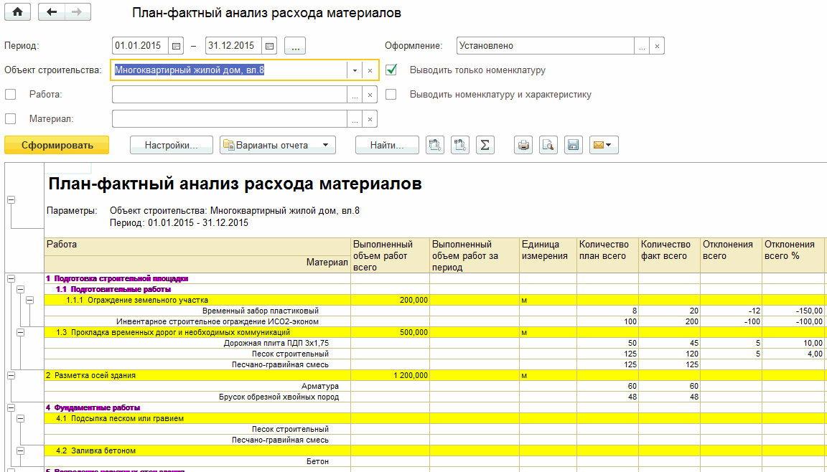This screenshot has height=472, width=827.
Task: Clear the Объект строительства field
Action: point(370,70)
